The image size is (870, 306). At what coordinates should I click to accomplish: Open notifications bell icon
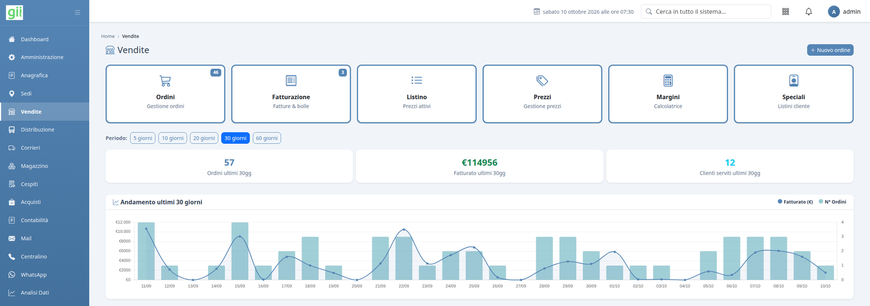808,11
